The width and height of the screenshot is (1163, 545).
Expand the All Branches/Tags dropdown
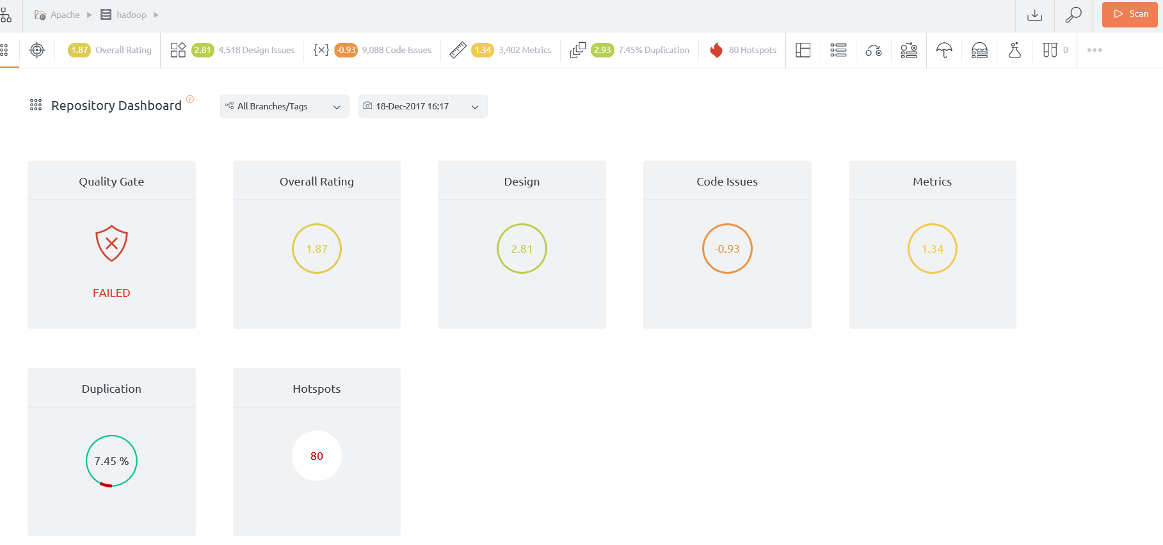[x=284, y=106]
